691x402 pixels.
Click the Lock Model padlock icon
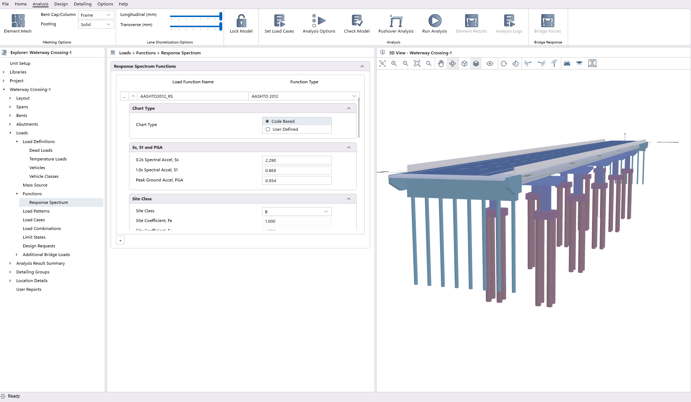tap(241, 21)
